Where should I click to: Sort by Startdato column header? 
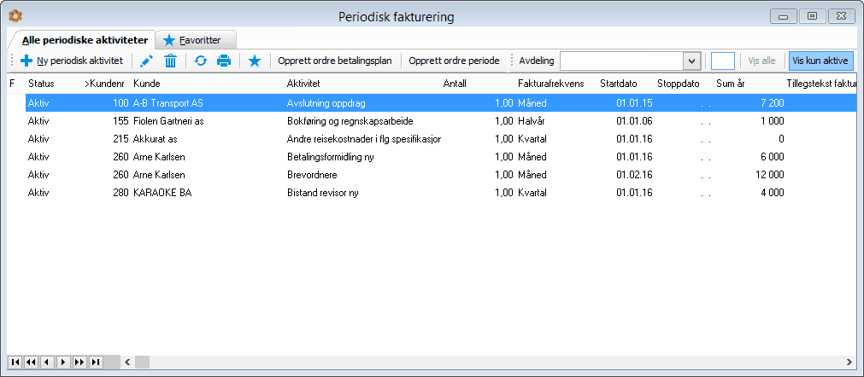(x=618, y=84)
